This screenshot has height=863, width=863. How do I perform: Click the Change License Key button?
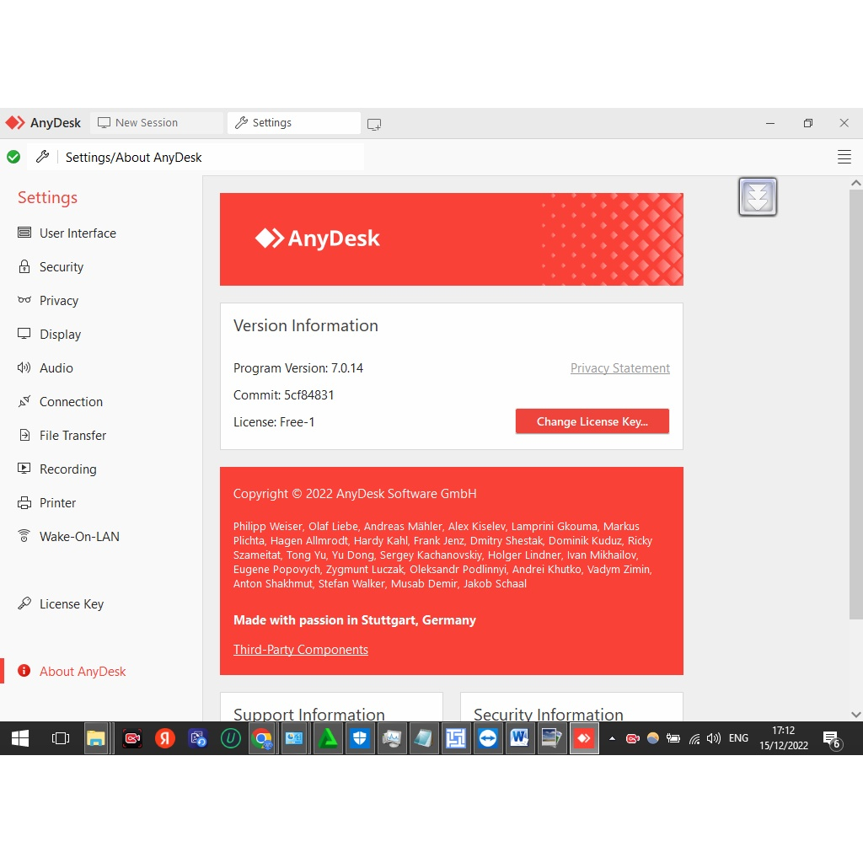pos(592,421)
